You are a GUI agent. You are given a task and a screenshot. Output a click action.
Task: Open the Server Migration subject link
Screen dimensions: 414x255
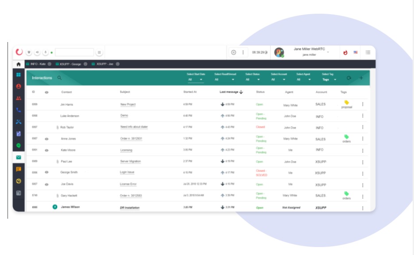131,161
